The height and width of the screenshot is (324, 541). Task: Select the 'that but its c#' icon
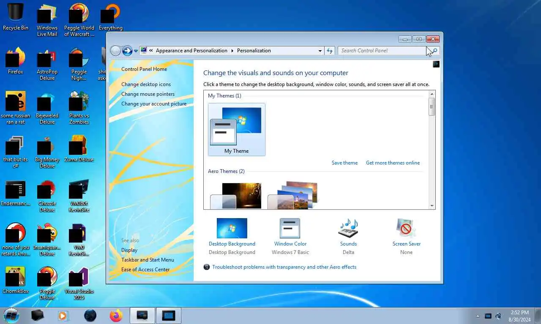click(16, 151)
